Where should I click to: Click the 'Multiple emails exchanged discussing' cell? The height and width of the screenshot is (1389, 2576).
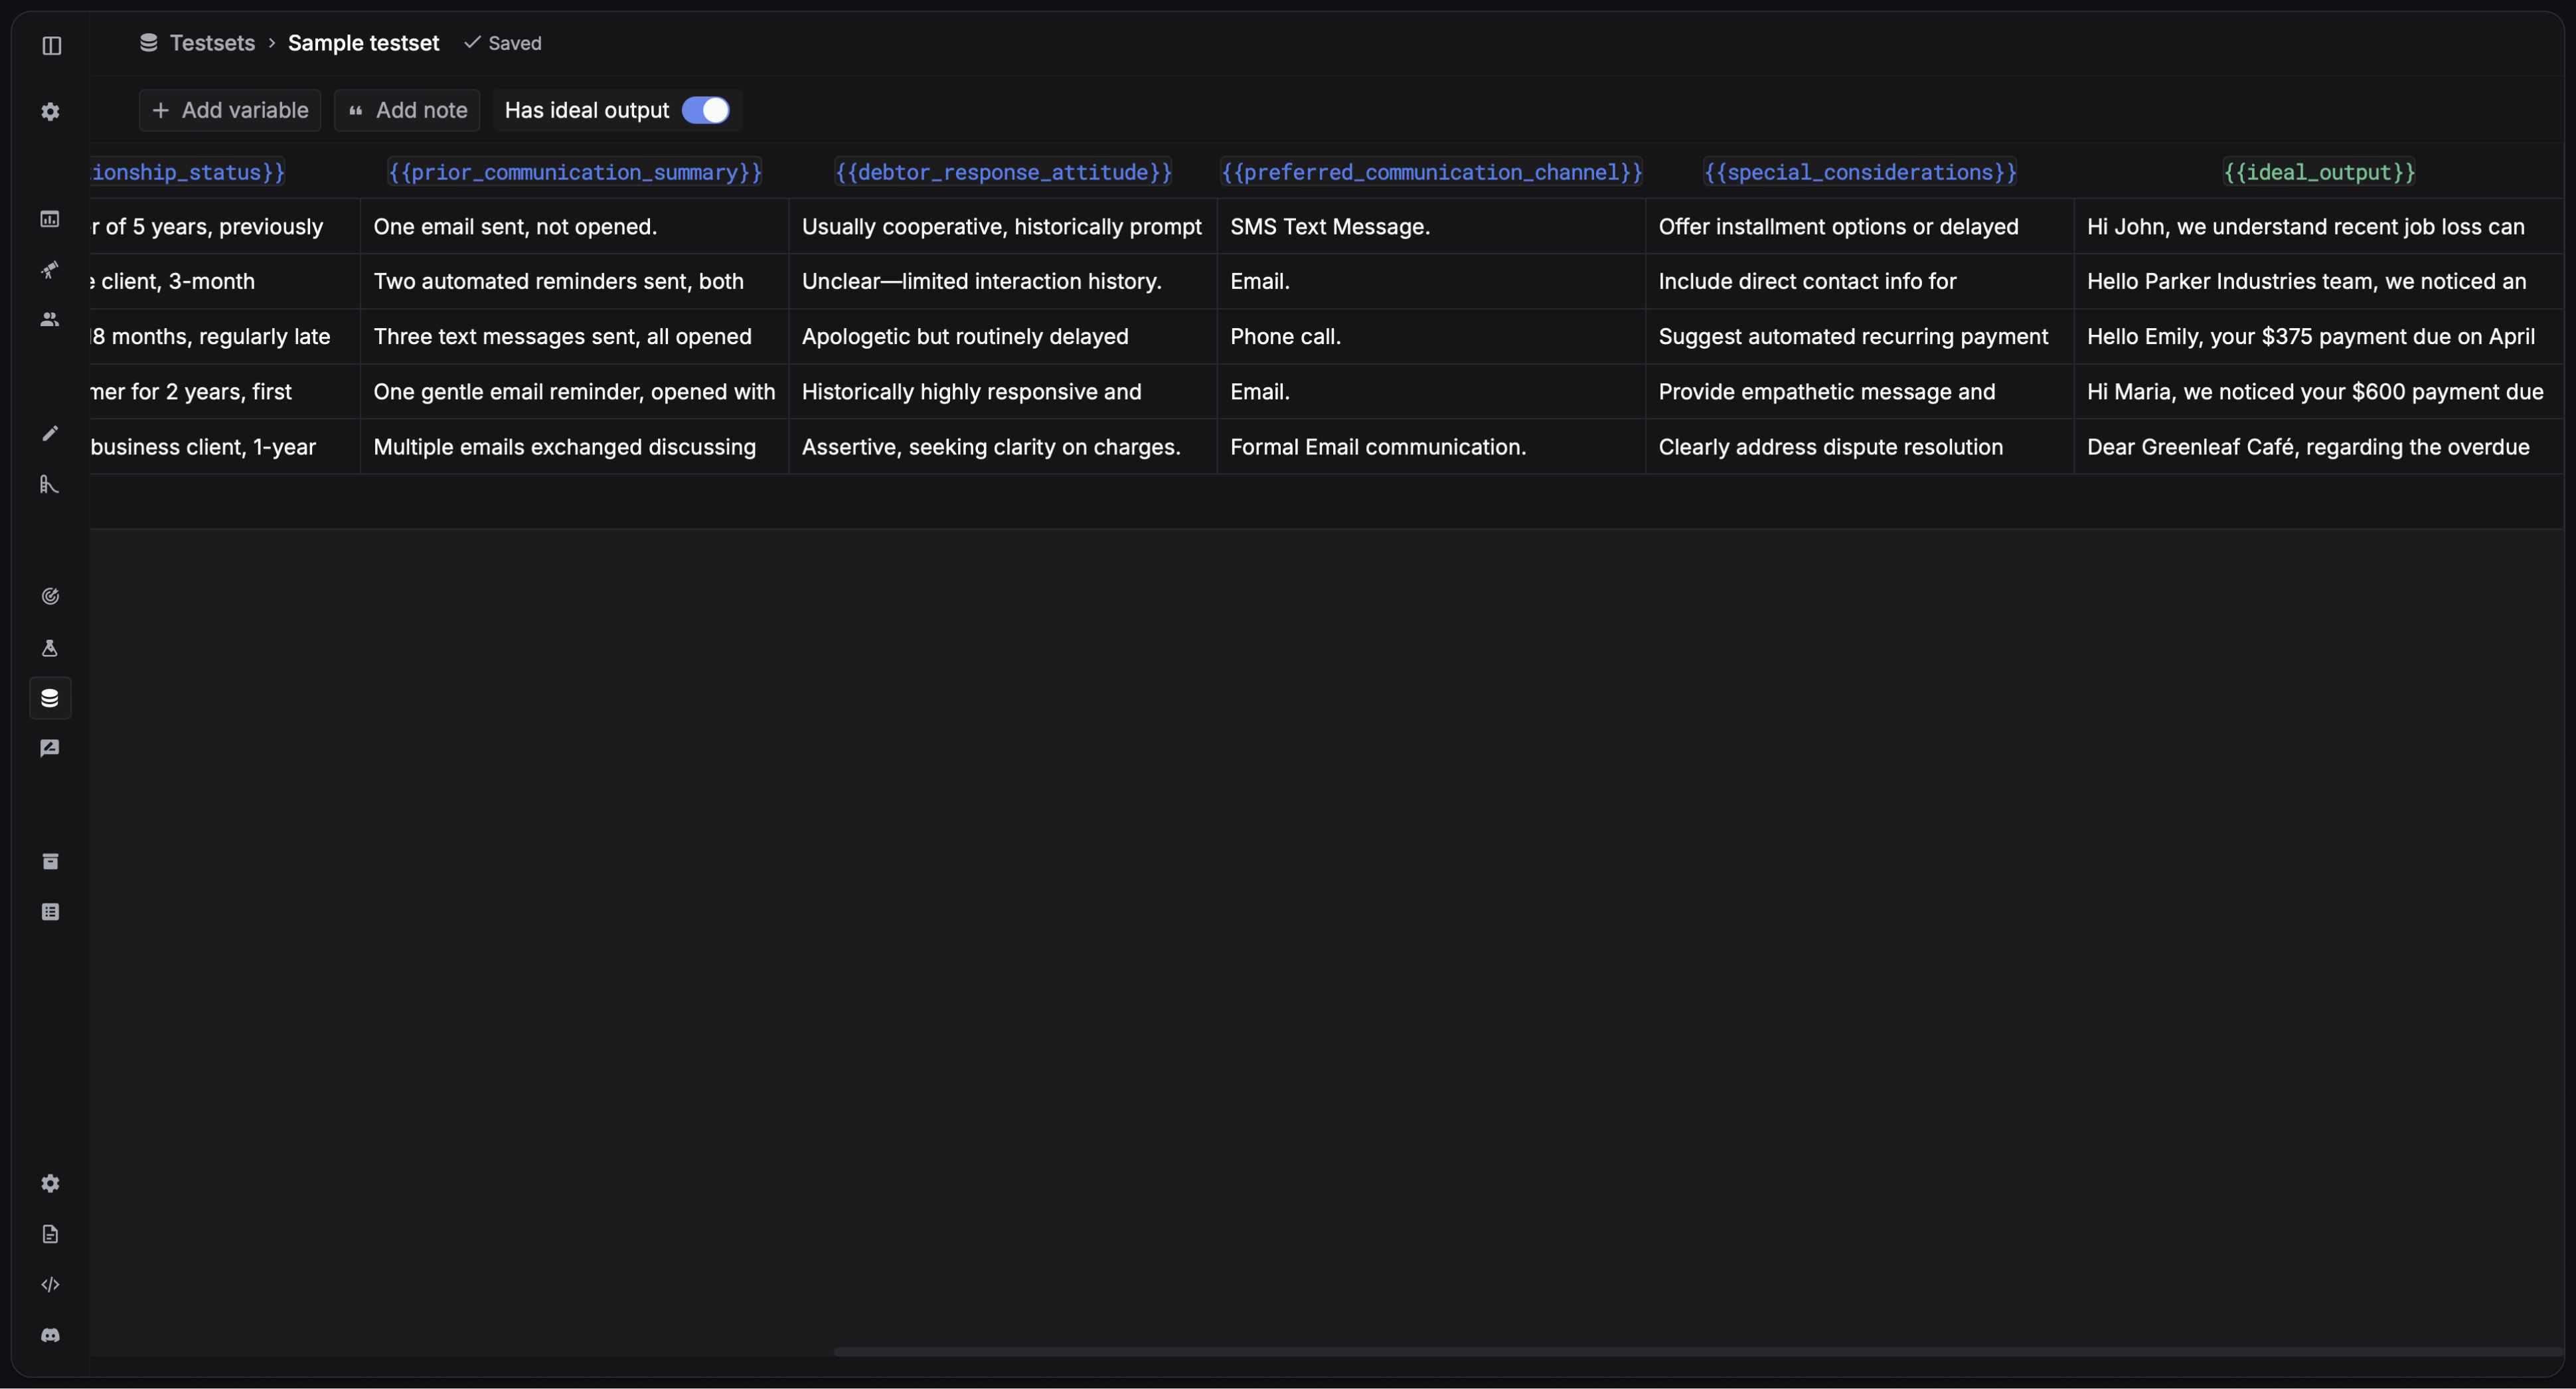(x=575, y=446)
